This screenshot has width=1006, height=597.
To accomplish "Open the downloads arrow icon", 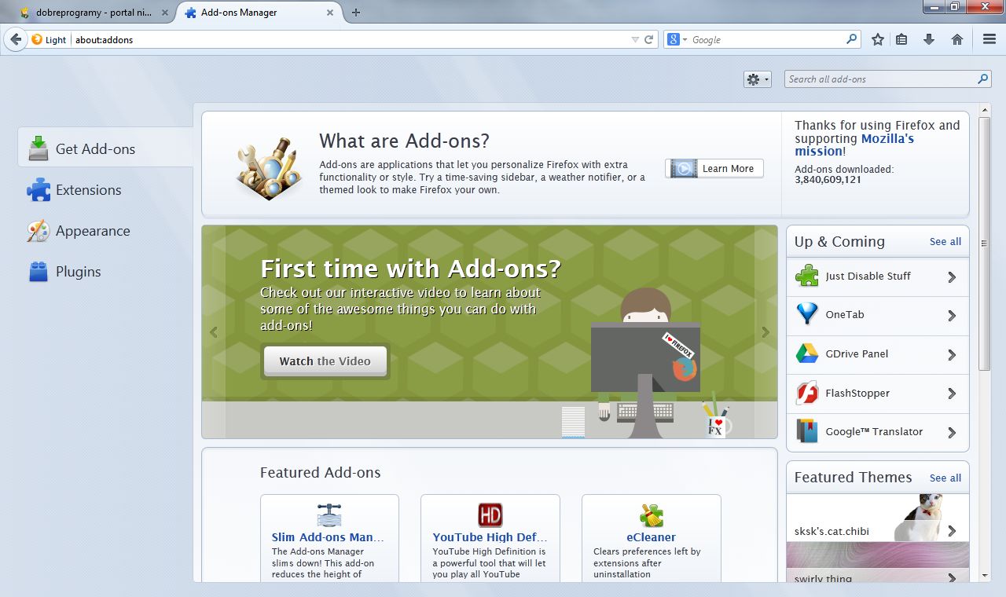I will 929,39.
